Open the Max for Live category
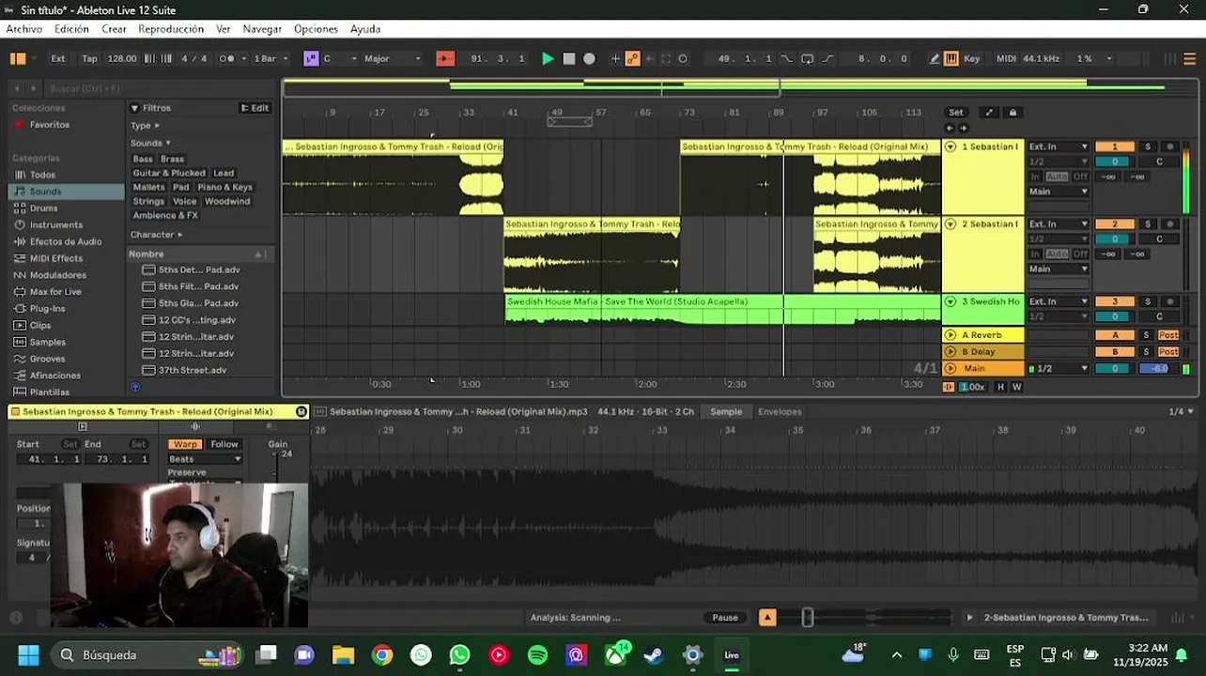This screenshot has height=676, width=1206. [x=55, y=292]
